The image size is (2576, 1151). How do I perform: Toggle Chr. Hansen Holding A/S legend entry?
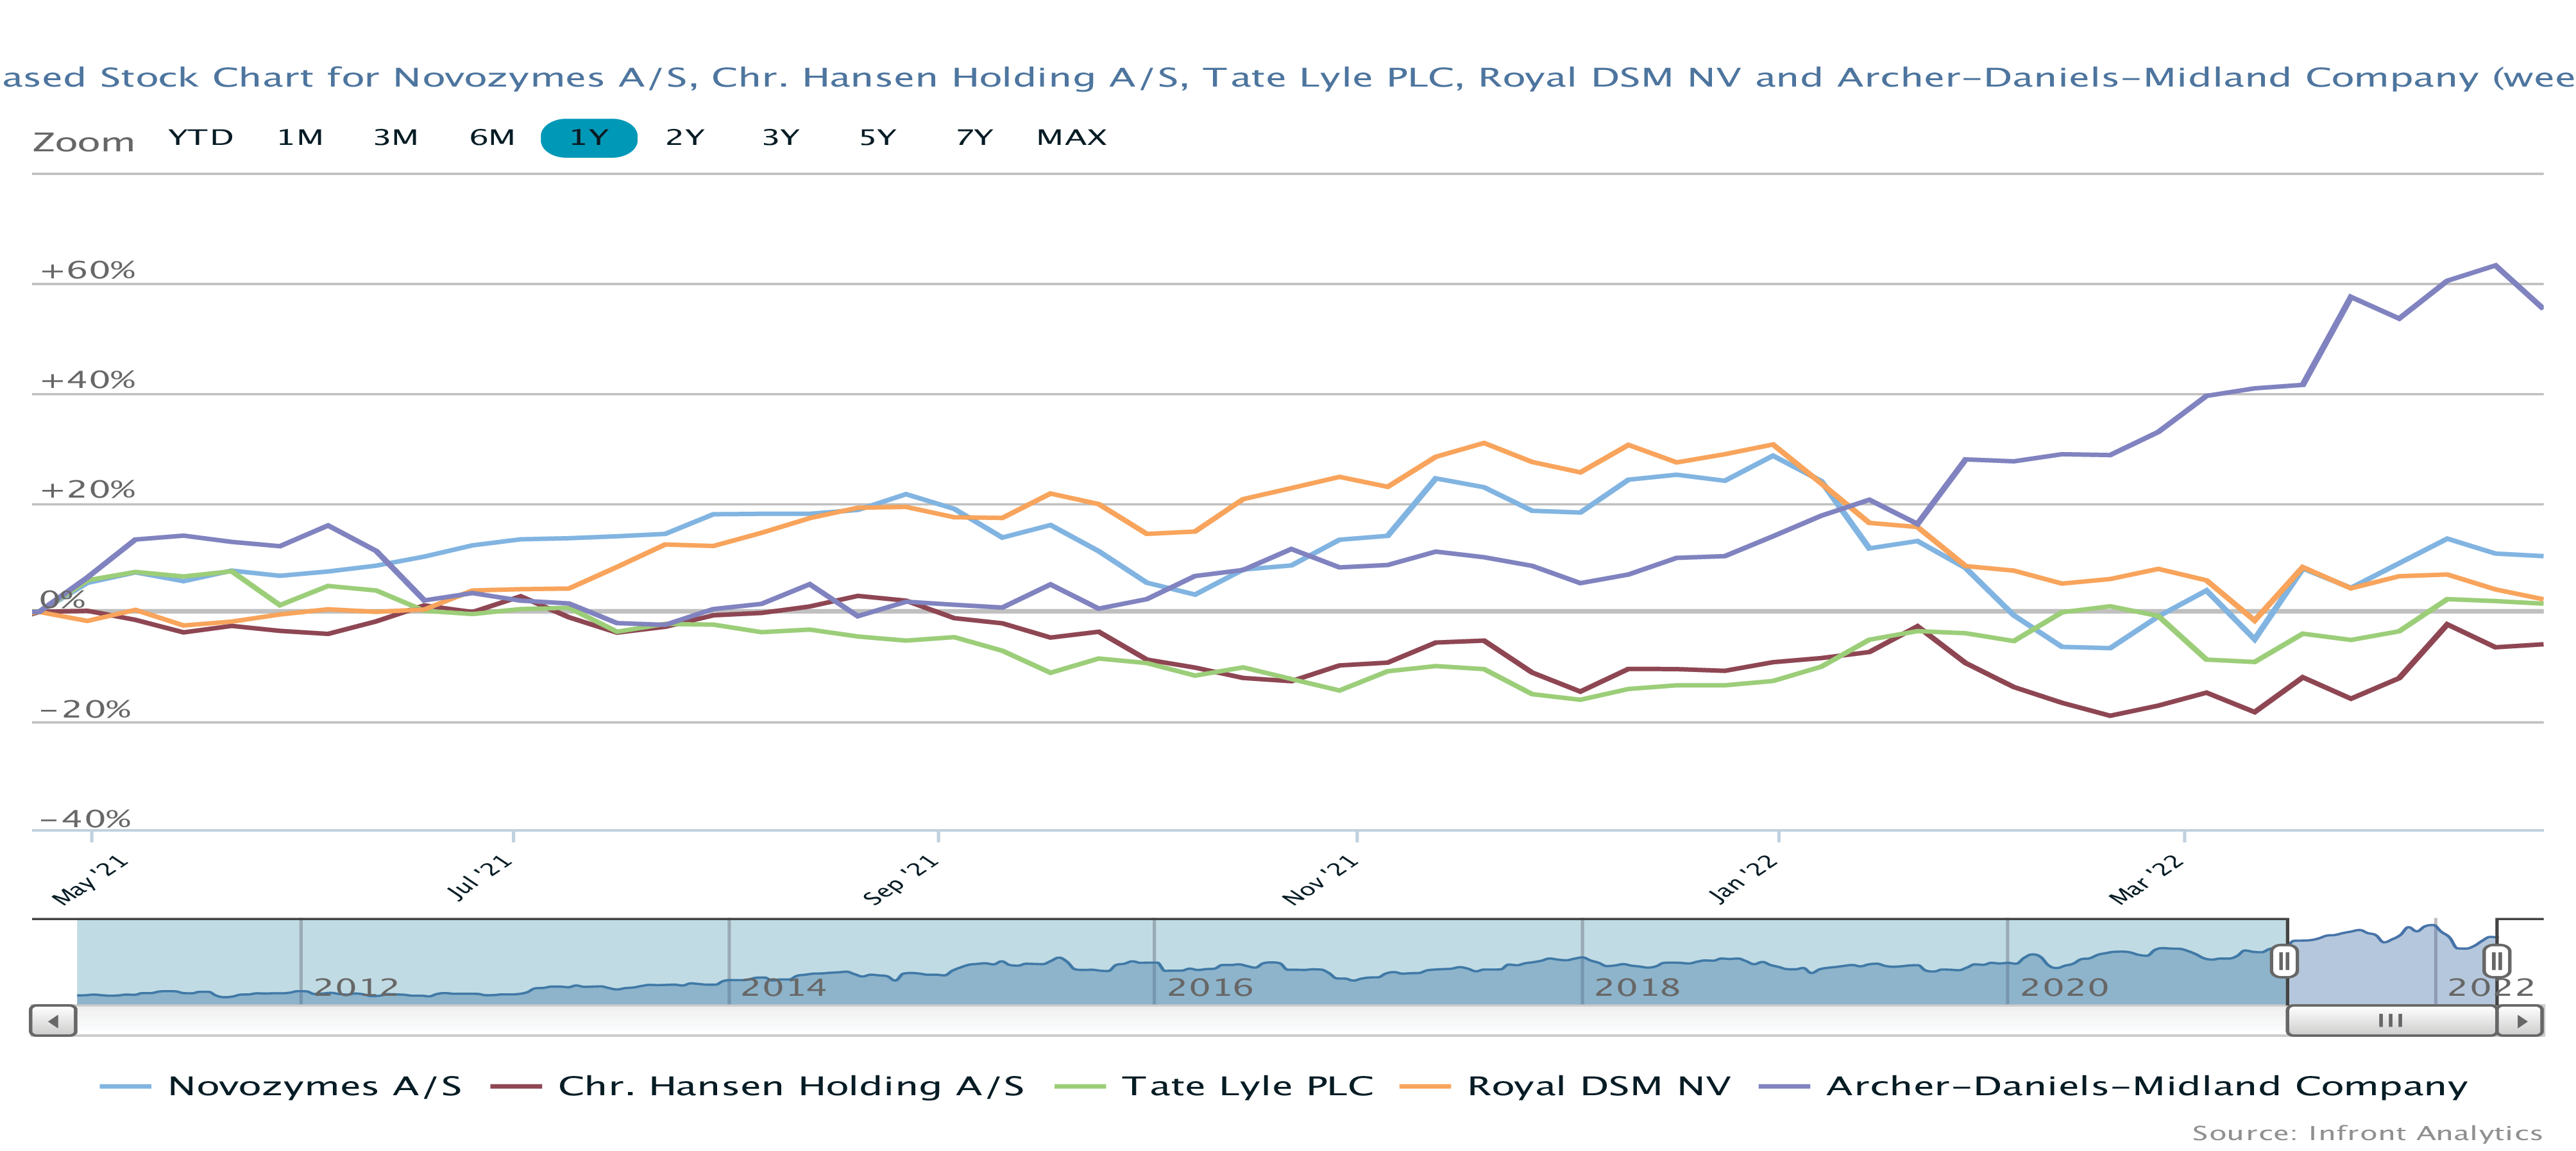(x=790, y=1086)
